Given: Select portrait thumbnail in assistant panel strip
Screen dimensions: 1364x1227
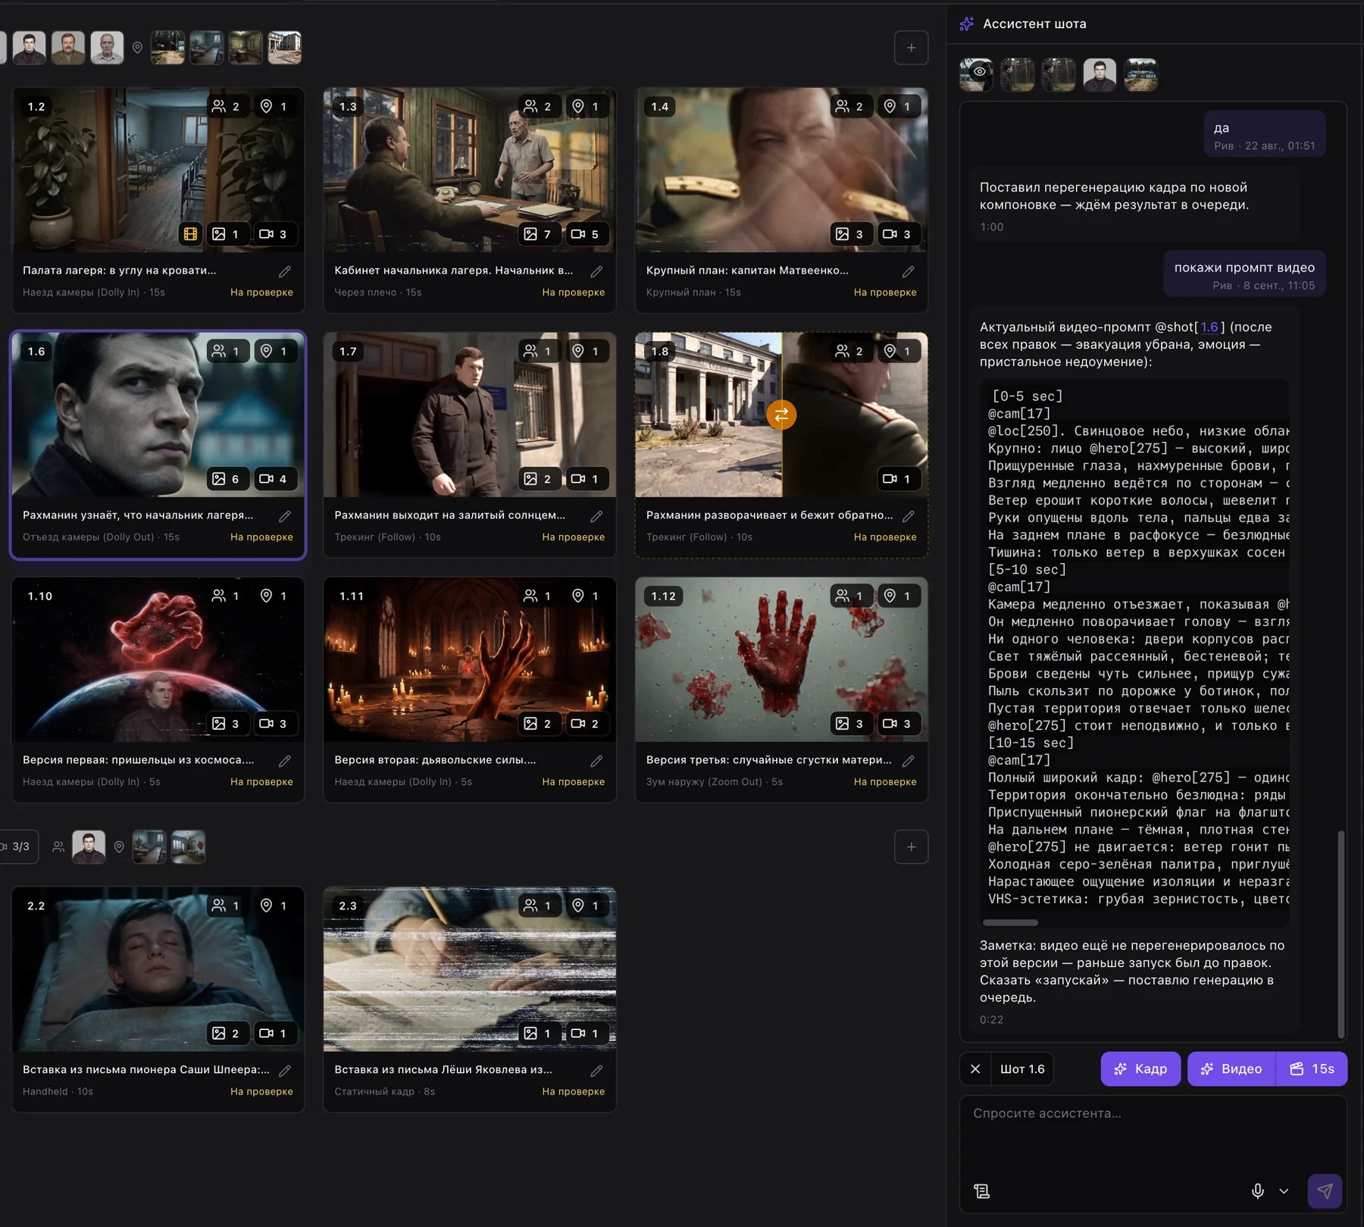Looking at the screenshot, I should point(1100,74).
